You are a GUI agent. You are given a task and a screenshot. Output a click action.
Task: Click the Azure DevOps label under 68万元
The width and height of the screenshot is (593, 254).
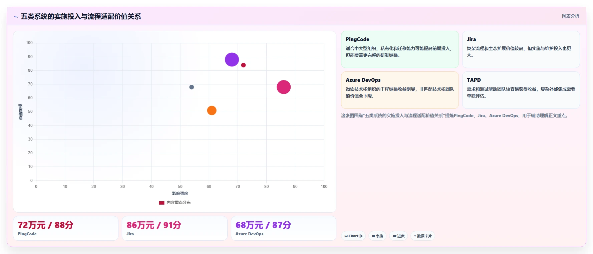[249, 234]
